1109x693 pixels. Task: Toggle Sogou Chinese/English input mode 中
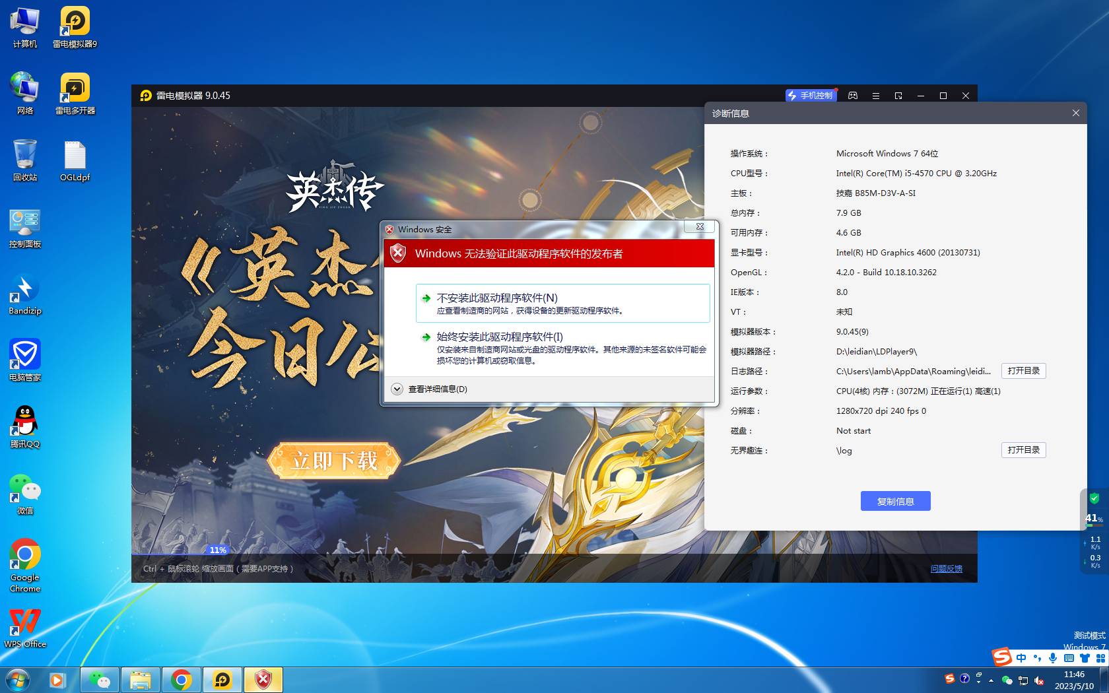click(x=1021, y=658)
